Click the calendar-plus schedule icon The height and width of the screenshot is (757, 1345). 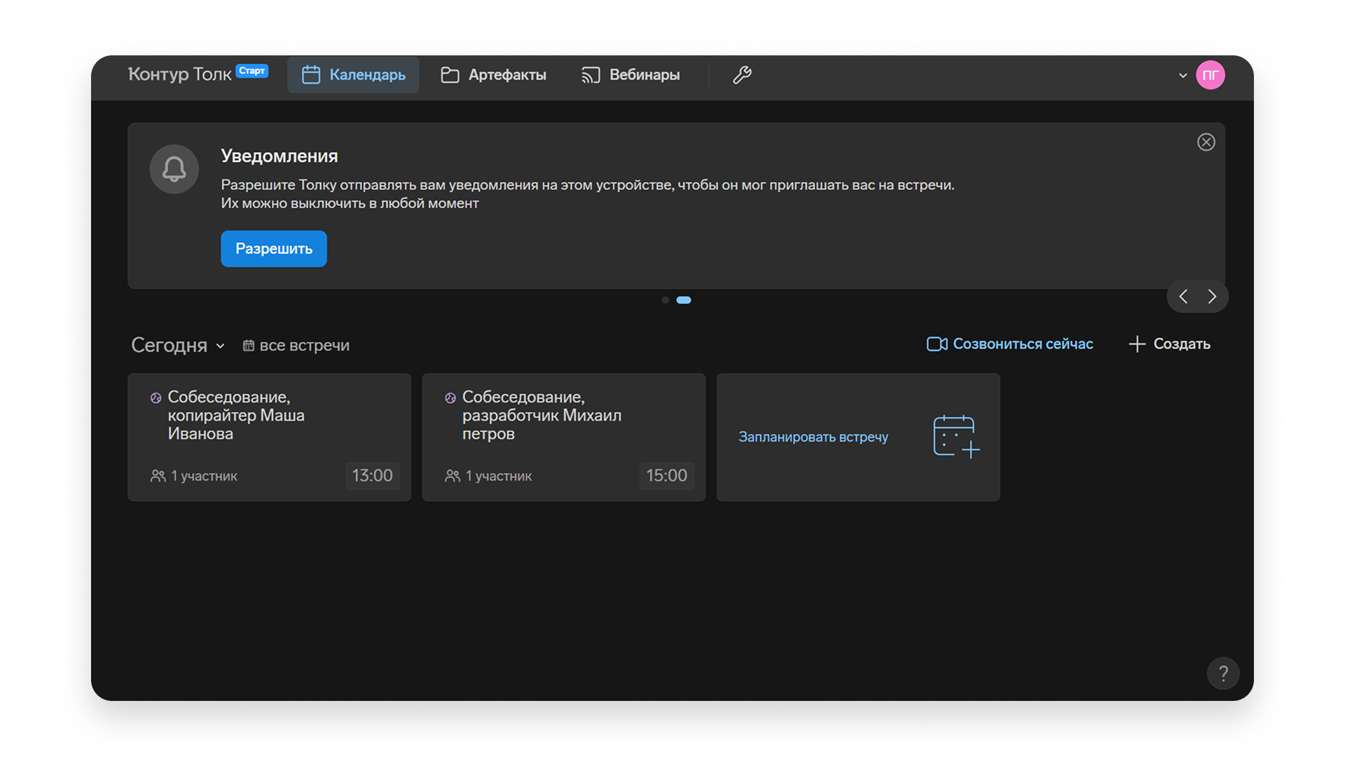[956, 437]
